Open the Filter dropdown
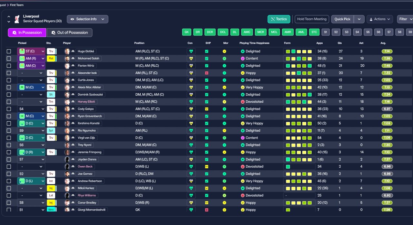 click(405, 19)
